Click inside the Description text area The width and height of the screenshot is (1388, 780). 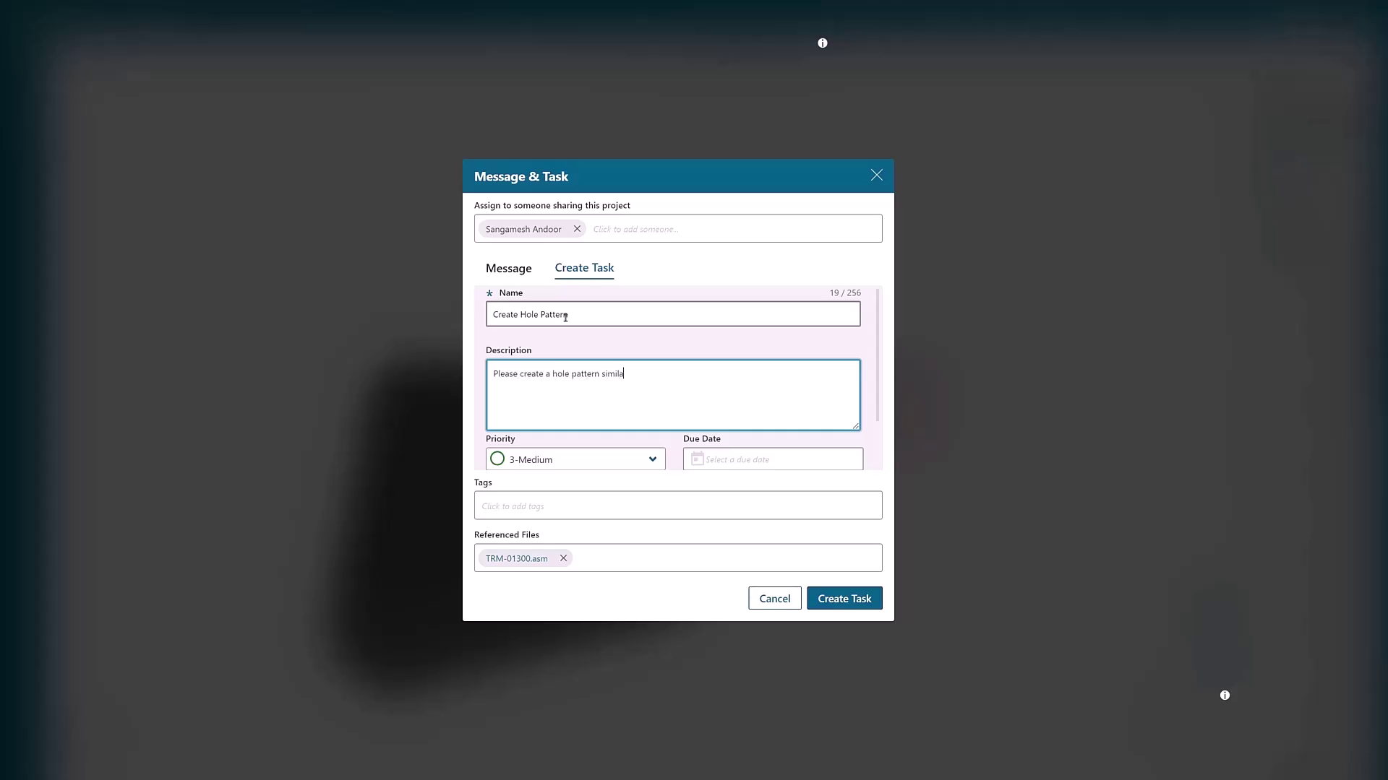click(672, 394)
